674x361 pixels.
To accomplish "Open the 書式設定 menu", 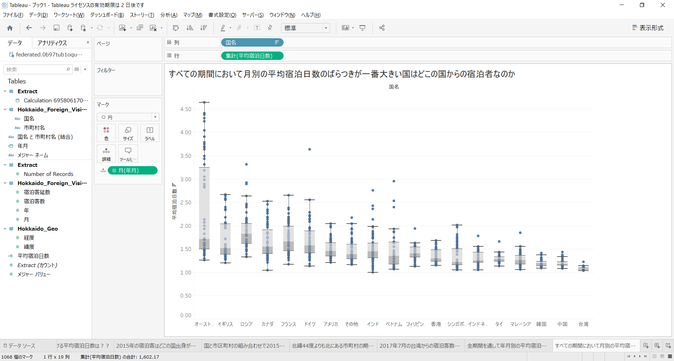I will pyautogui.click(x=222, y=15).
